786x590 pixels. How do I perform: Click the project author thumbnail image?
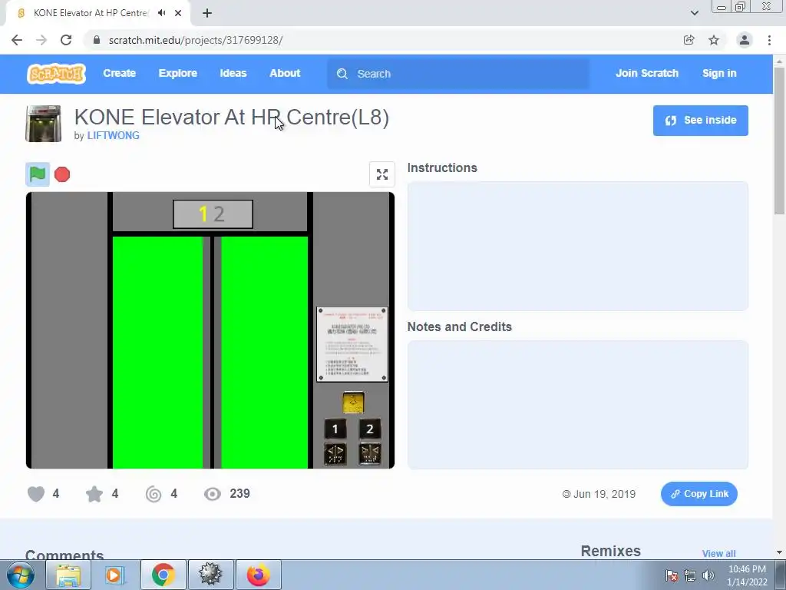pos(44,124)
